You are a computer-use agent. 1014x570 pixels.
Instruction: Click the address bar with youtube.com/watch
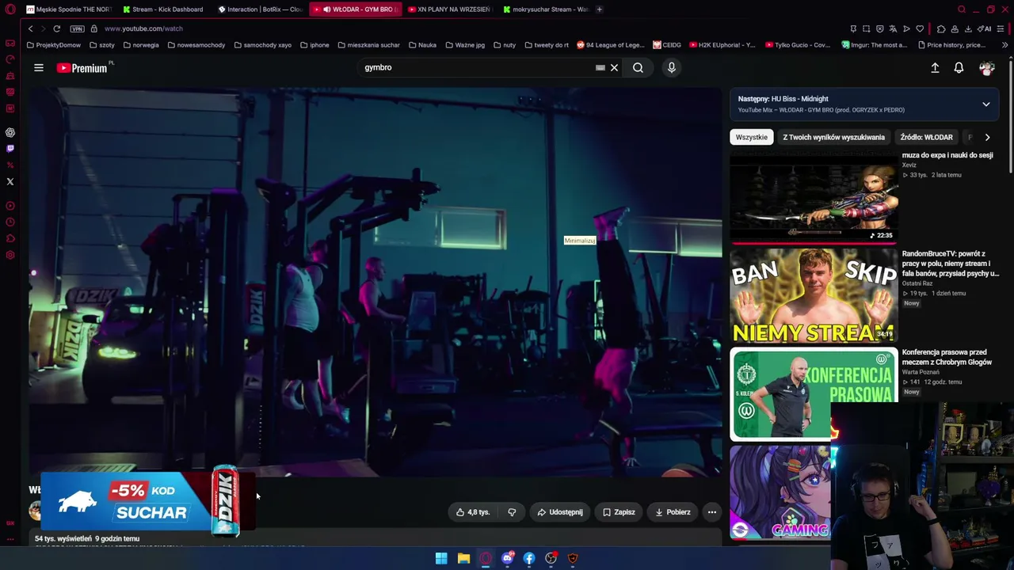coord(143,28)
